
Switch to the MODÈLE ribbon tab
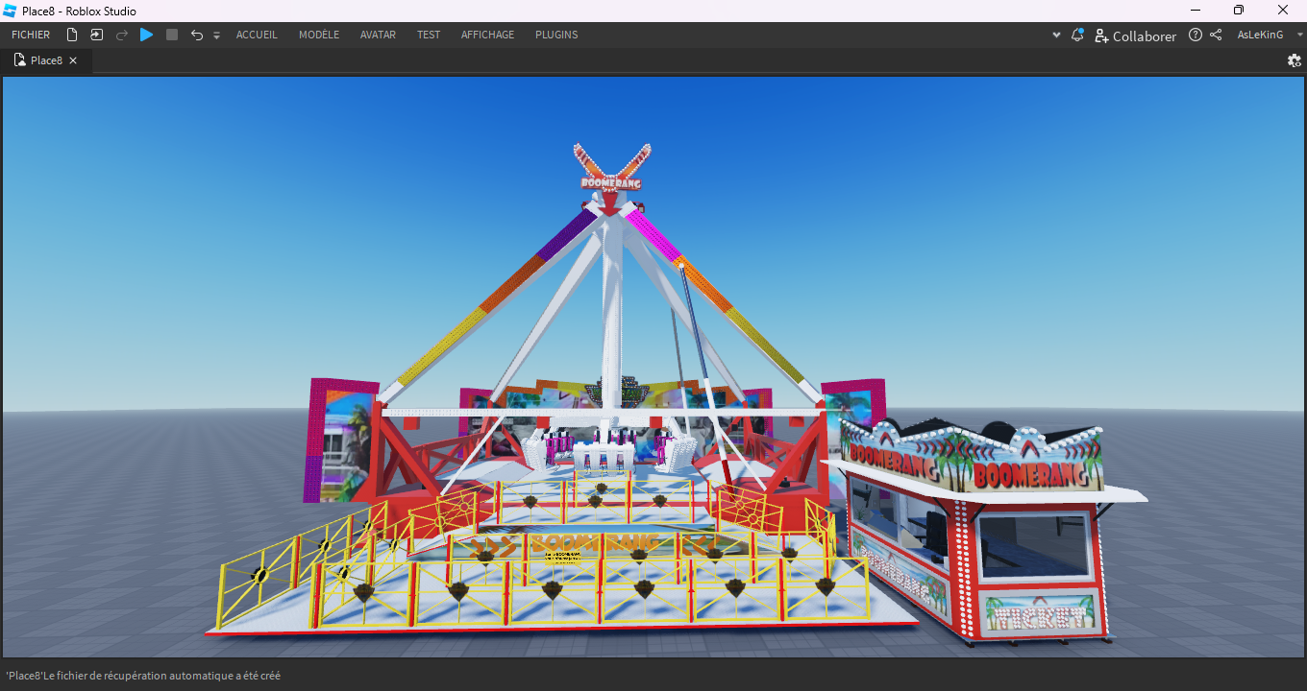pos(319,35)
